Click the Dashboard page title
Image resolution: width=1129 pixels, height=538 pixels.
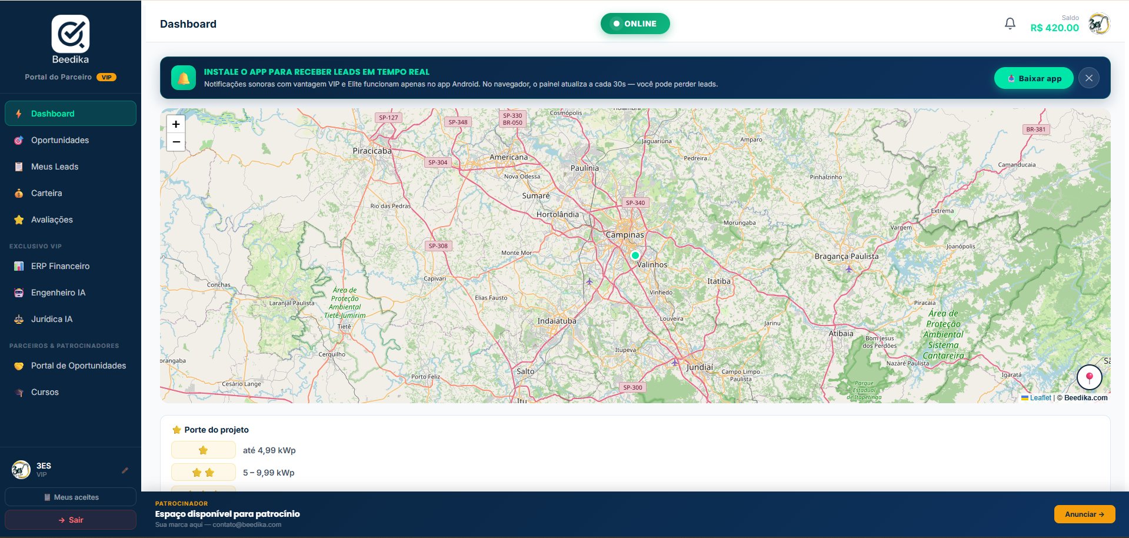188,24
